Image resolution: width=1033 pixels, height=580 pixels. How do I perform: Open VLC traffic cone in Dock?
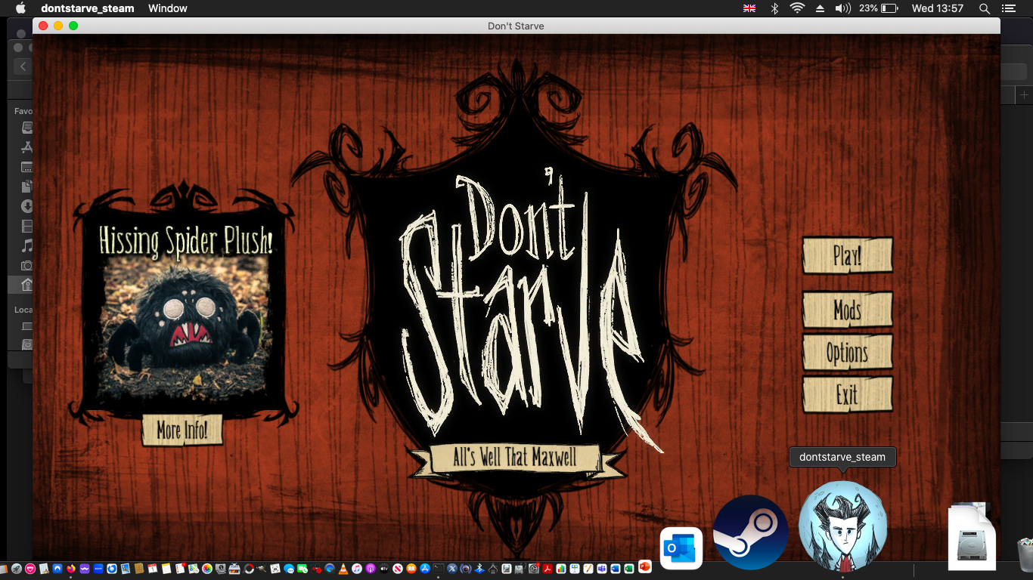[343, 568]
